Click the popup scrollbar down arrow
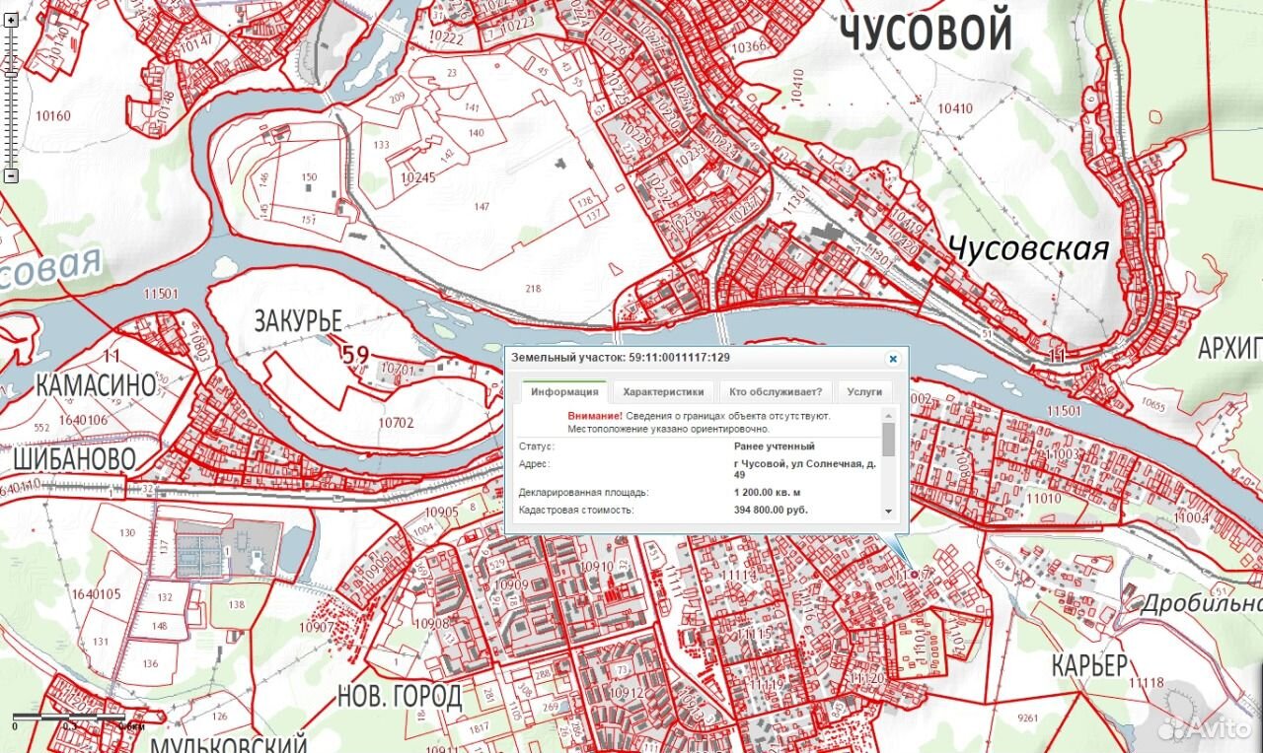Image resolution: width=1263 pixels, height=753 pixels. click(x=888, y=512)
